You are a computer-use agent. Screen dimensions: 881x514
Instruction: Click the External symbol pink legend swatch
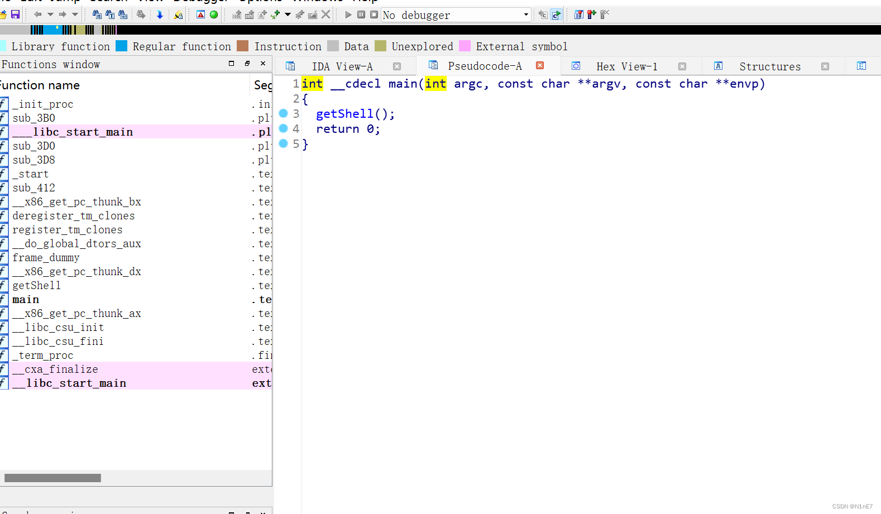point(465,46)
